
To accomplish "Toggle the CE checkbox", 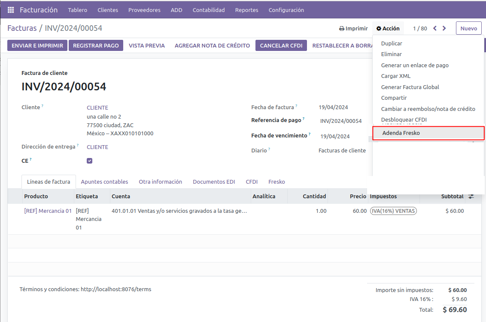I will point(90,161).
